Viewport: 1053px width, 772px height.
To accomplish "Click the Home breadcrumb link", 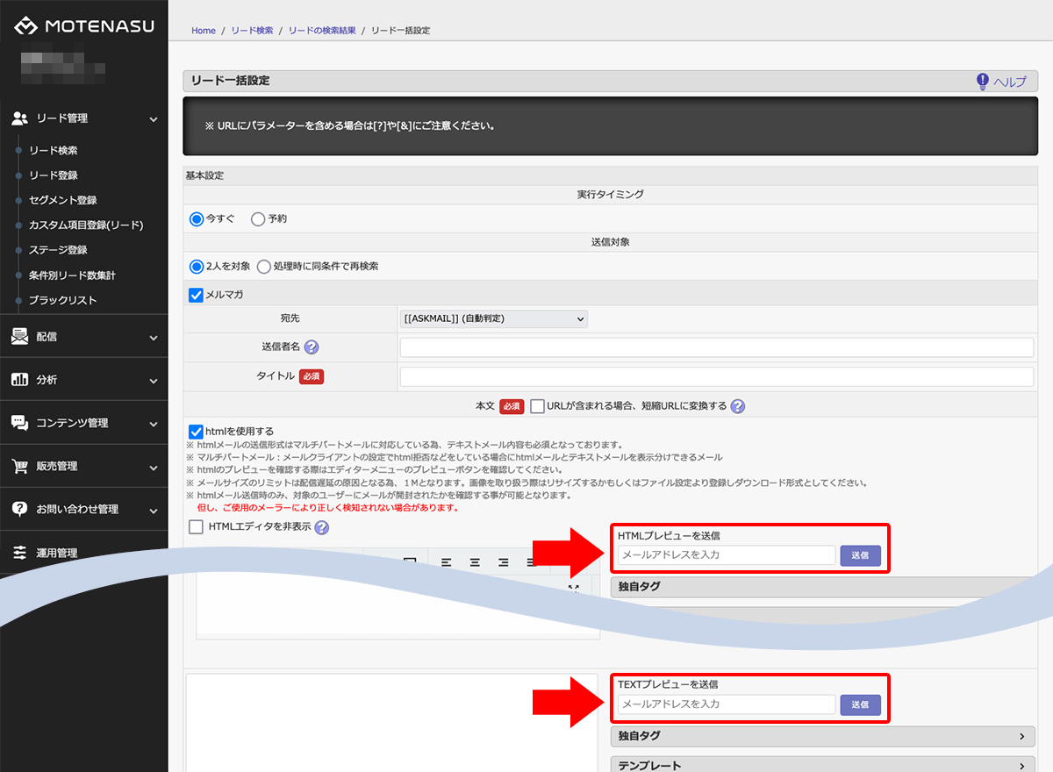I will pyautogui.click(x=204, y=31).
